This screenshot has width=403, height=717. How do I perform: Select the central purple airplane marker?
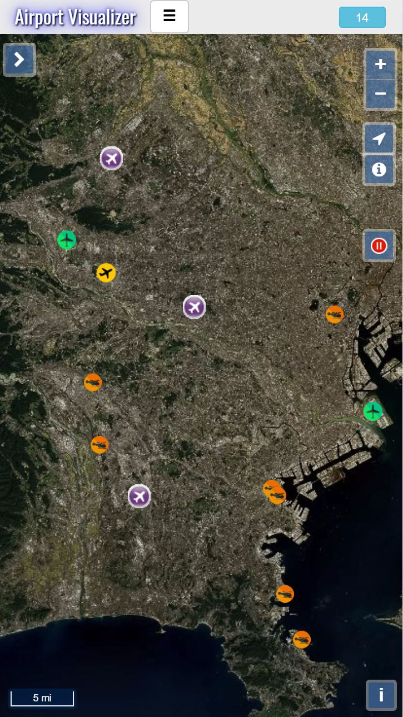pos(195,307)
